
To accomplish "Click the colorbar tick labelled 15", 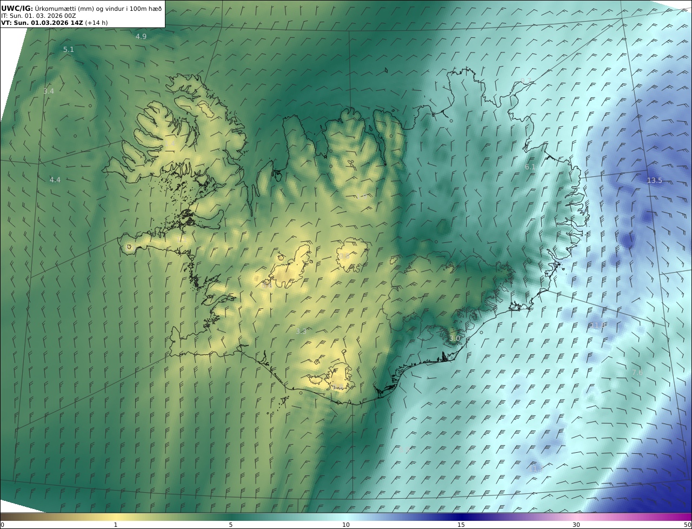I will [x=461, y=525].
